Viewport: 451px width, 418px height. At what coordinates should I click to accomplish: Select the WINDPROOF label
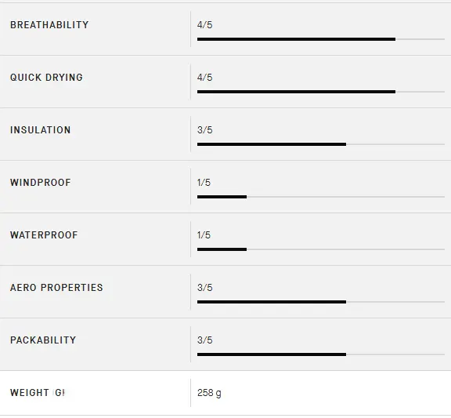[40, 183]
